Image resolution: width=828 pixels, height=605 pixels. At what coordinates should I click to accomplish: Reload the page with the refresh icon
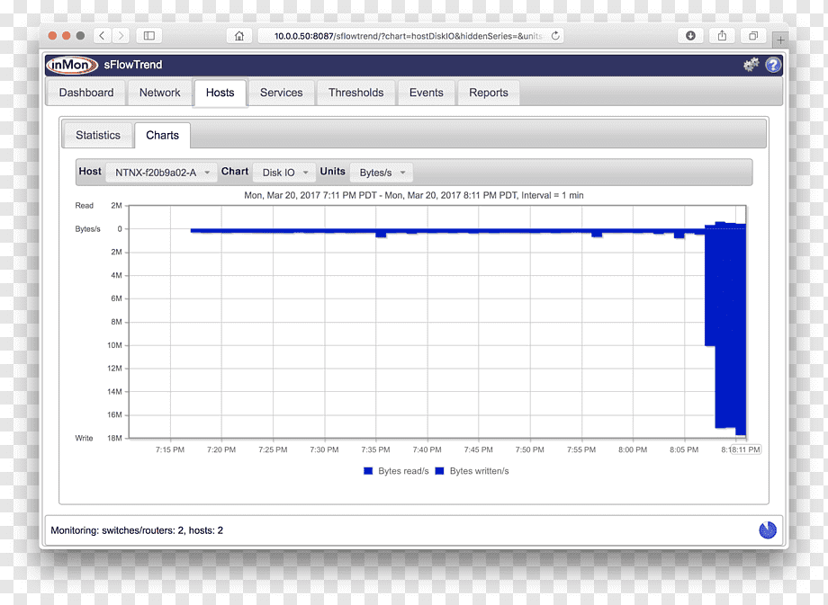pos(555,36)
